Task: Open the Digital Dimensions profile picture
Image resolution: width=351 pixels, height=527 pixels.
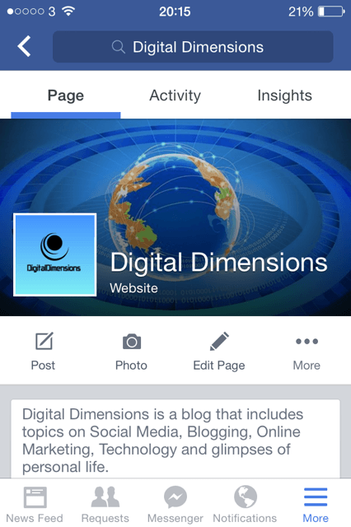Action: pyautogui.click(x=55, y=254)
